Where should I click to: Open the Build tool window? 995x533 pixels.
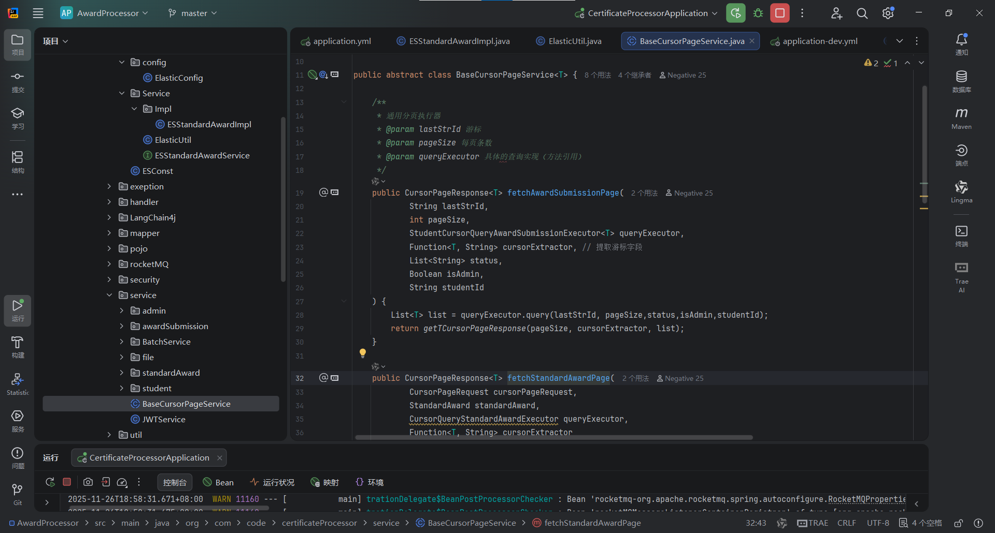[18, 347]
